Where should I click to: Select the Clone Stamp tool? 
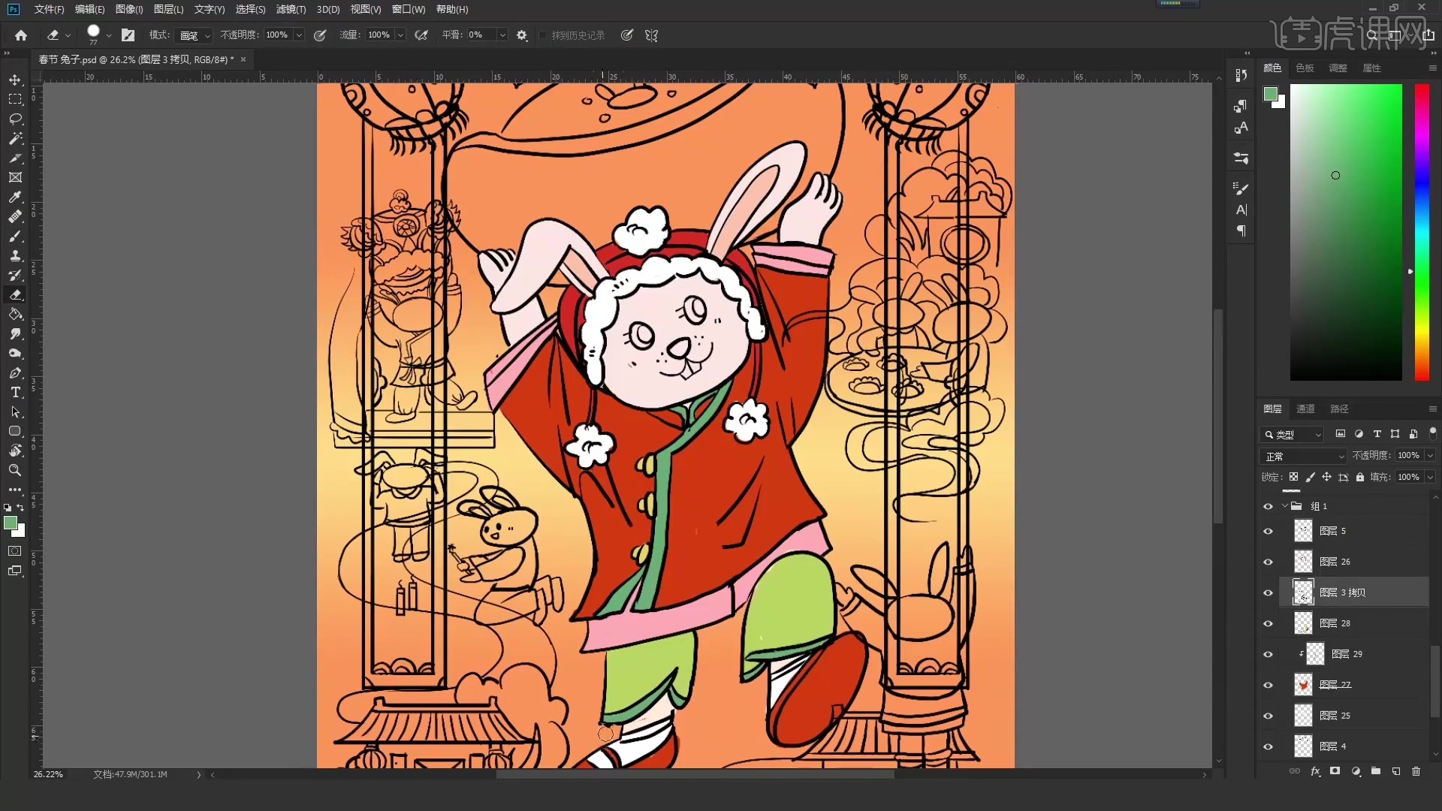click(x=15, y=255)
